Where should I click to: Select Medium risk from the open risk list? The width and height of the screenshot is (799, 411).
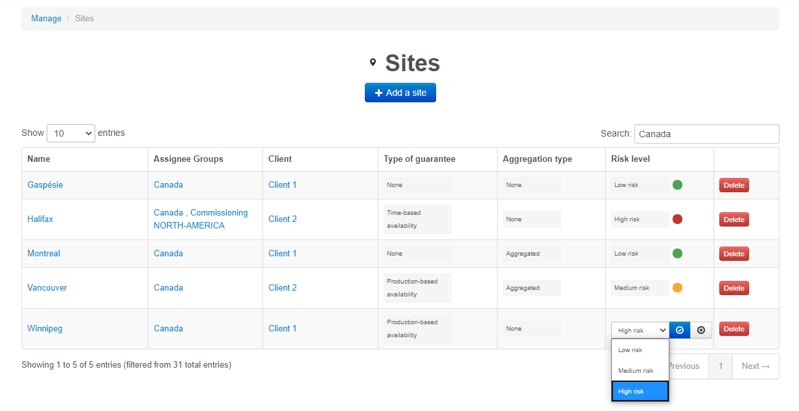pos(639,370)
